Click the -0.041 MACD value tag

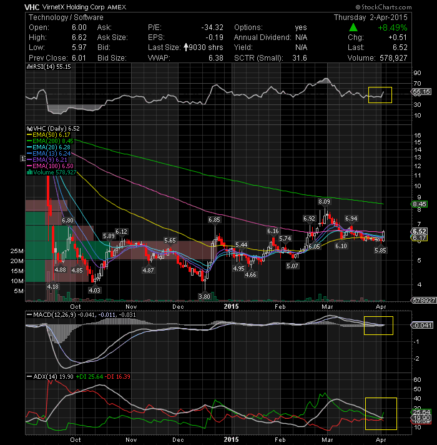[422, 325]
